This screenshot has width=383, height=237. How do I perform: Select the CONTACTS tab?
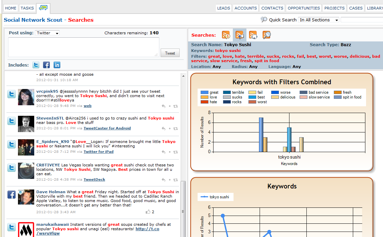pyautogui.click(x=272, y=8)
